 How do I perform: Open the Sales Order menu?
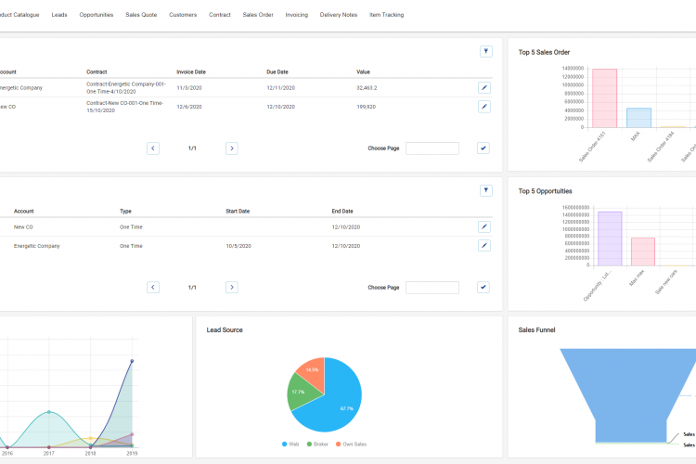[258, 15]
